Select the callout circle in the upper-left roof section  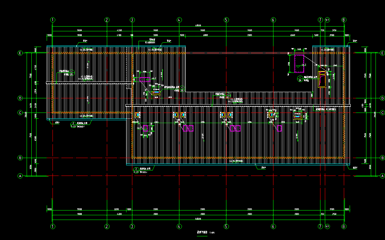[72, 72]
